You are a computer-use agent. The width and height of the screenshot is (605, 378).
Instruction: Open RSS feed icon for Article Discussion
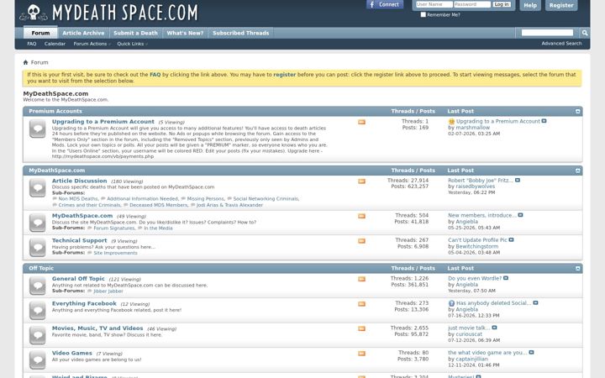click(x=361, y=181)
